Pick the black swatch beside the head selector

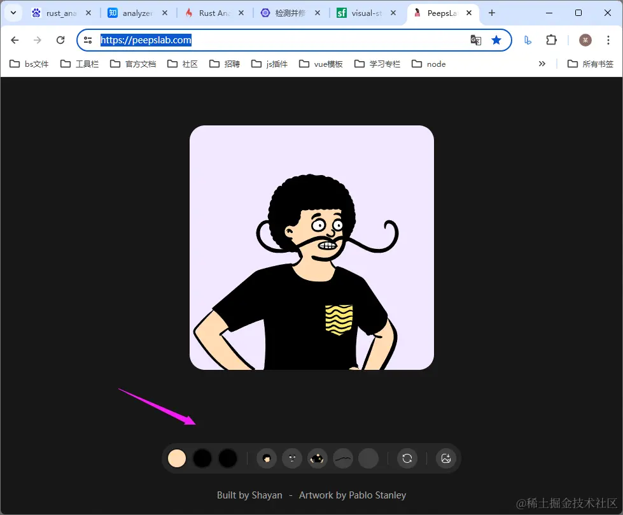click(x=228, y=458)
